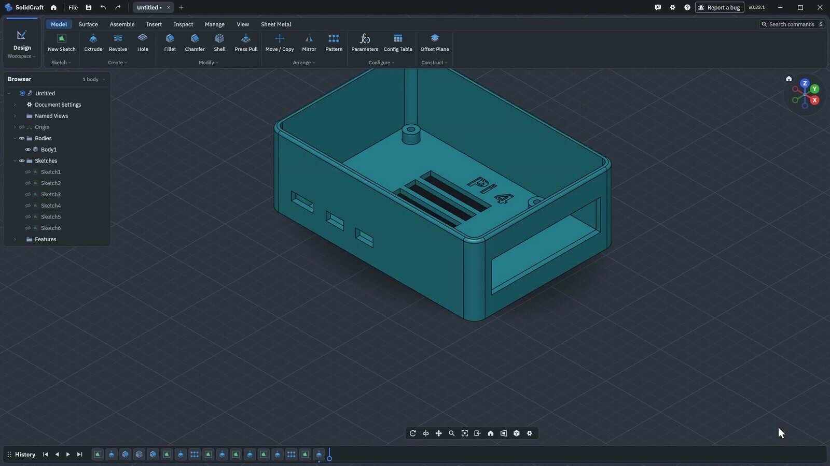The height and width of the screenshot is (466, 830).
Task: Select the Extrude tool
Action: point(93,43)
